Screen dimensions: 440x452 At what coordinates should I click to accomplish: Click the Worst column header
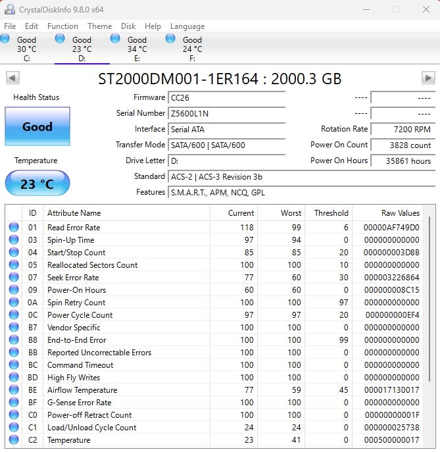tap(281, 213)
